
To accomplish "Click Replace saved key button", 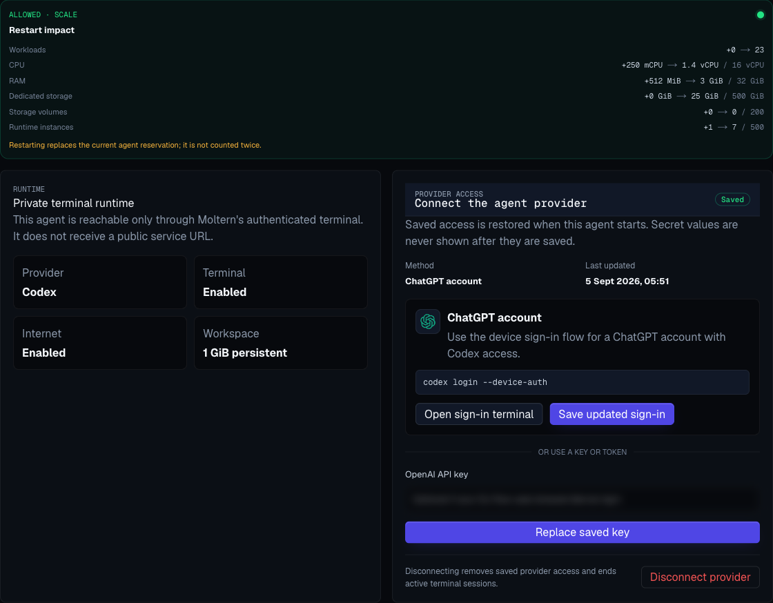I will coord(583,532).
